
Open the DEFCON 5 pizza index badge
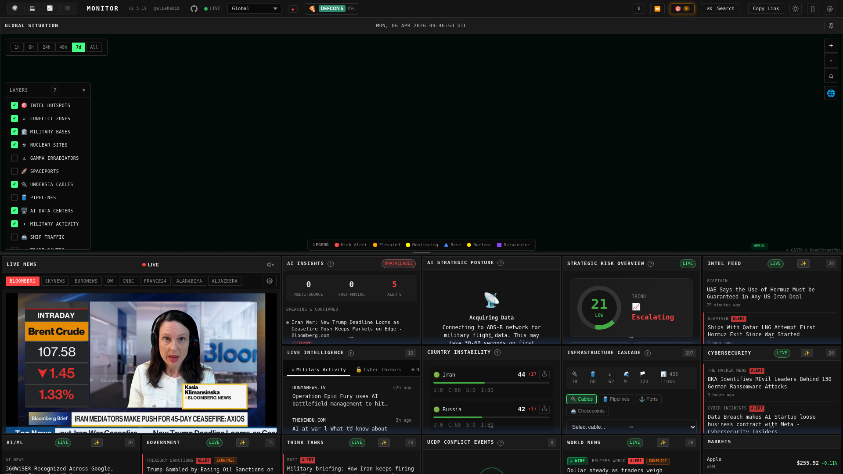pyautogui.click(x=331, y=9)
